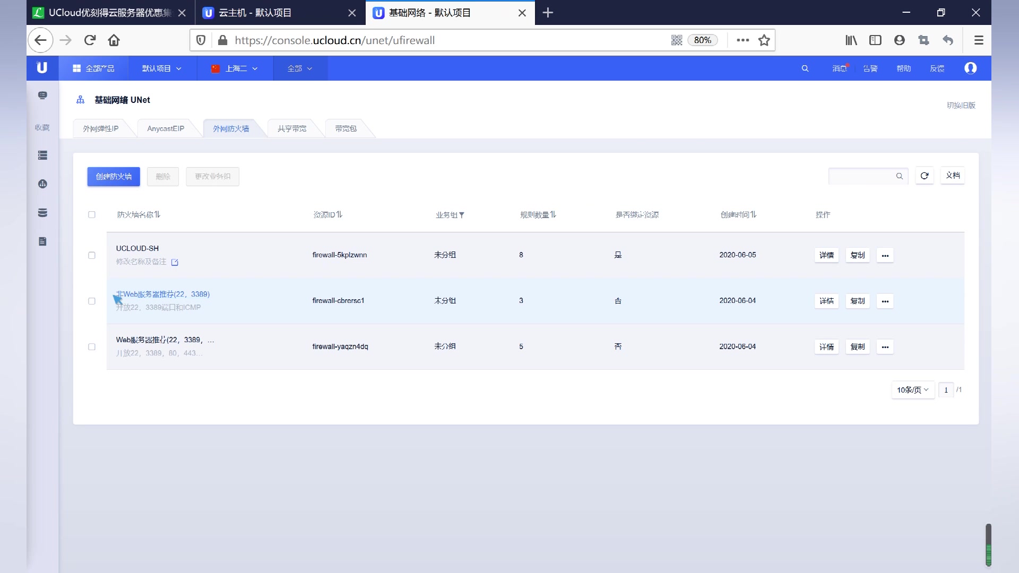Switch to the AnycastEIP tab
The height and width of the screenshot is (573, 1019).
tap(166, 128)
